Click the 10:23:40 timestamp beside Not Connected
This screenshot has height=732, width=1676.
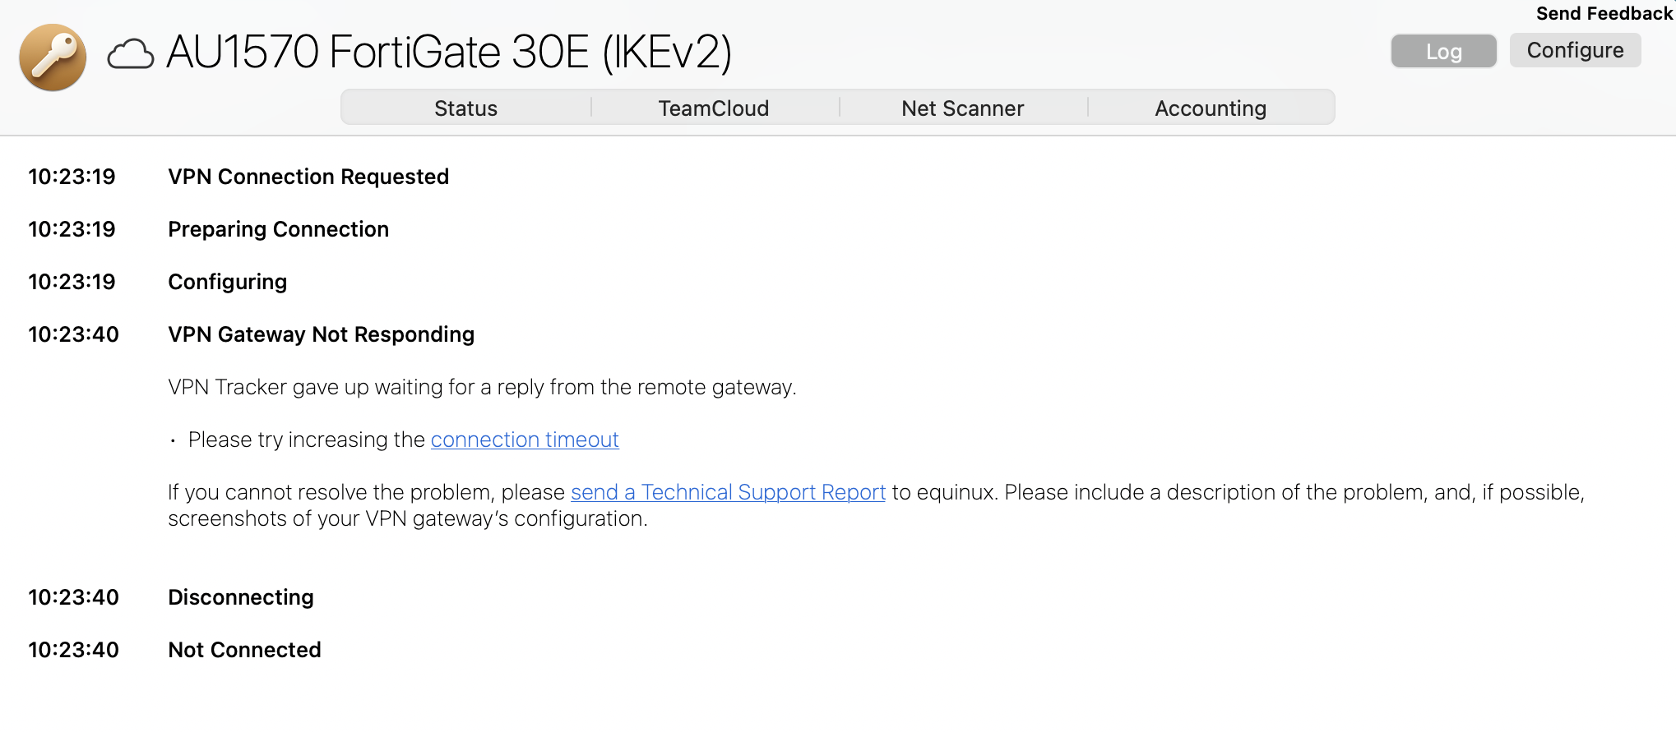click(73, 650)
